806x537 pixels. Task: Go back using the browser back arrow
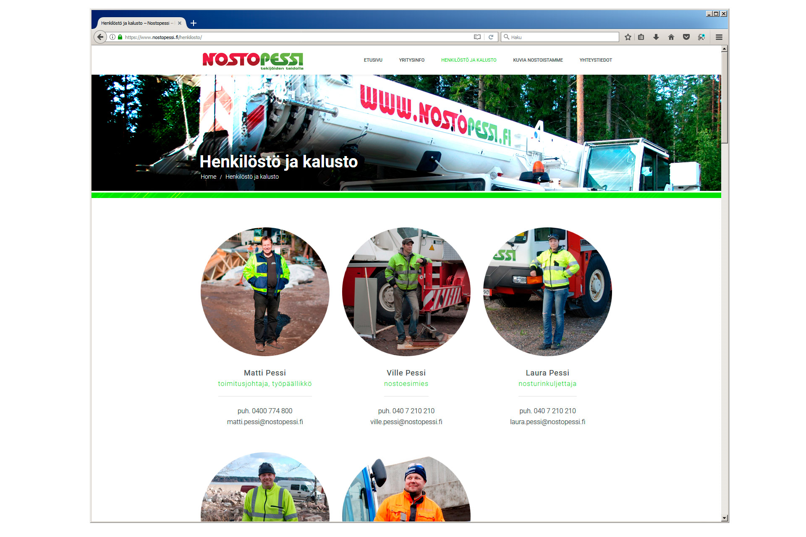point(100,37)
